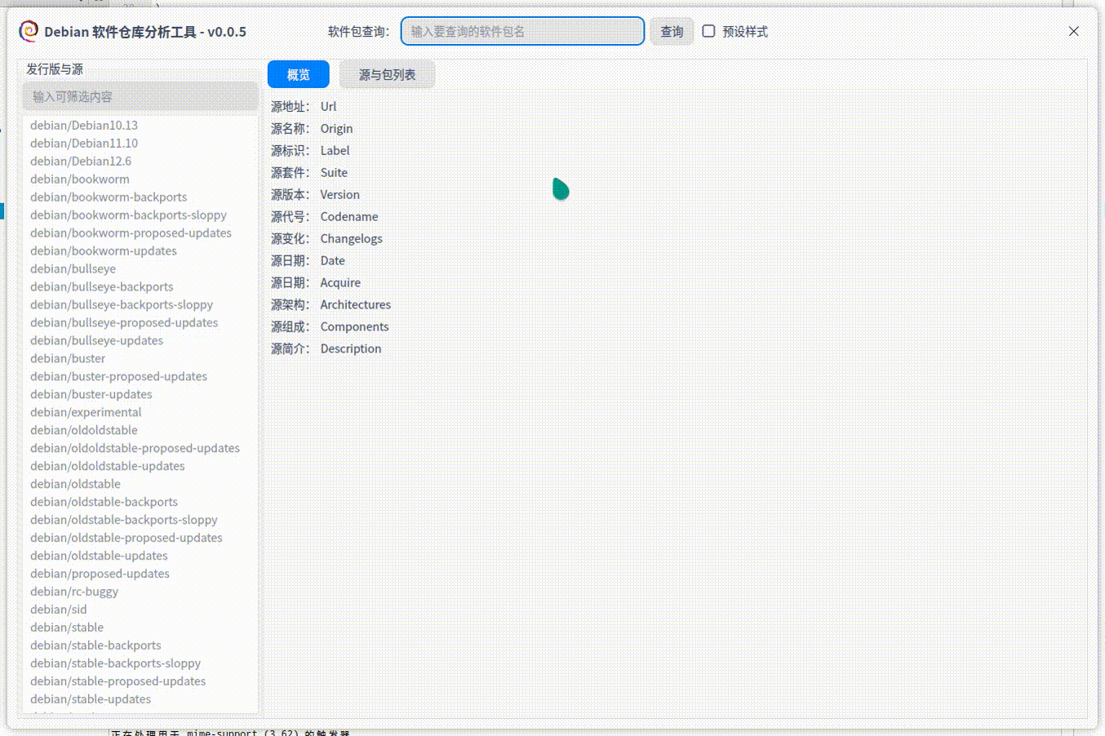This screenshot has height=736, width=1105.
Task: Focus the package name search field
Action: (522, 31)
